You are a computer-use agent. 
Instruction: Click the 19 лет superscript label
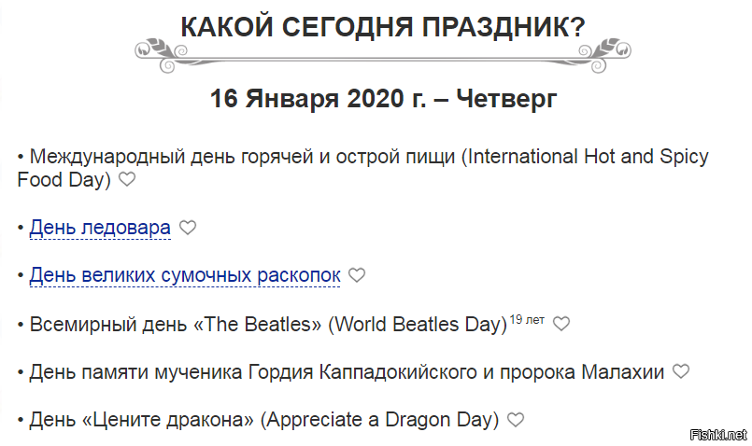(x=527, y=319)
